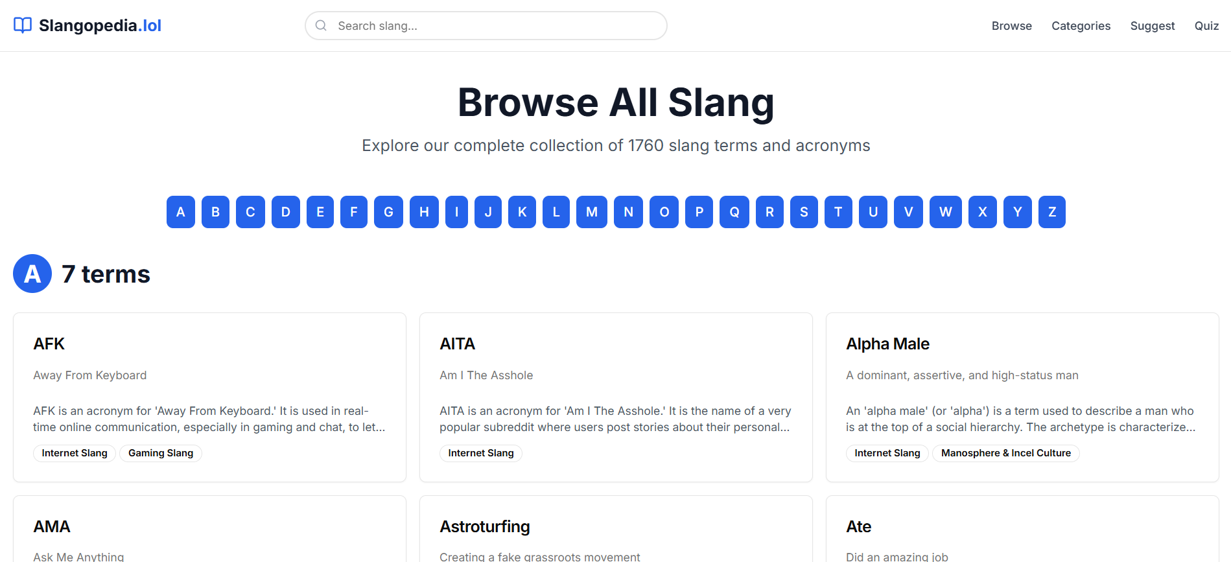Open the Slangopedia.lol home link
The image size is (1231, 562).
[x=88, y=25]
